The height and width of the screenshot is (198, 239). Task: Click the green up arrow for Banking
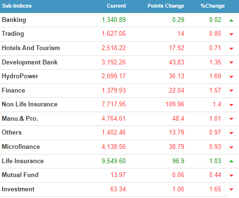pos(231,21)
